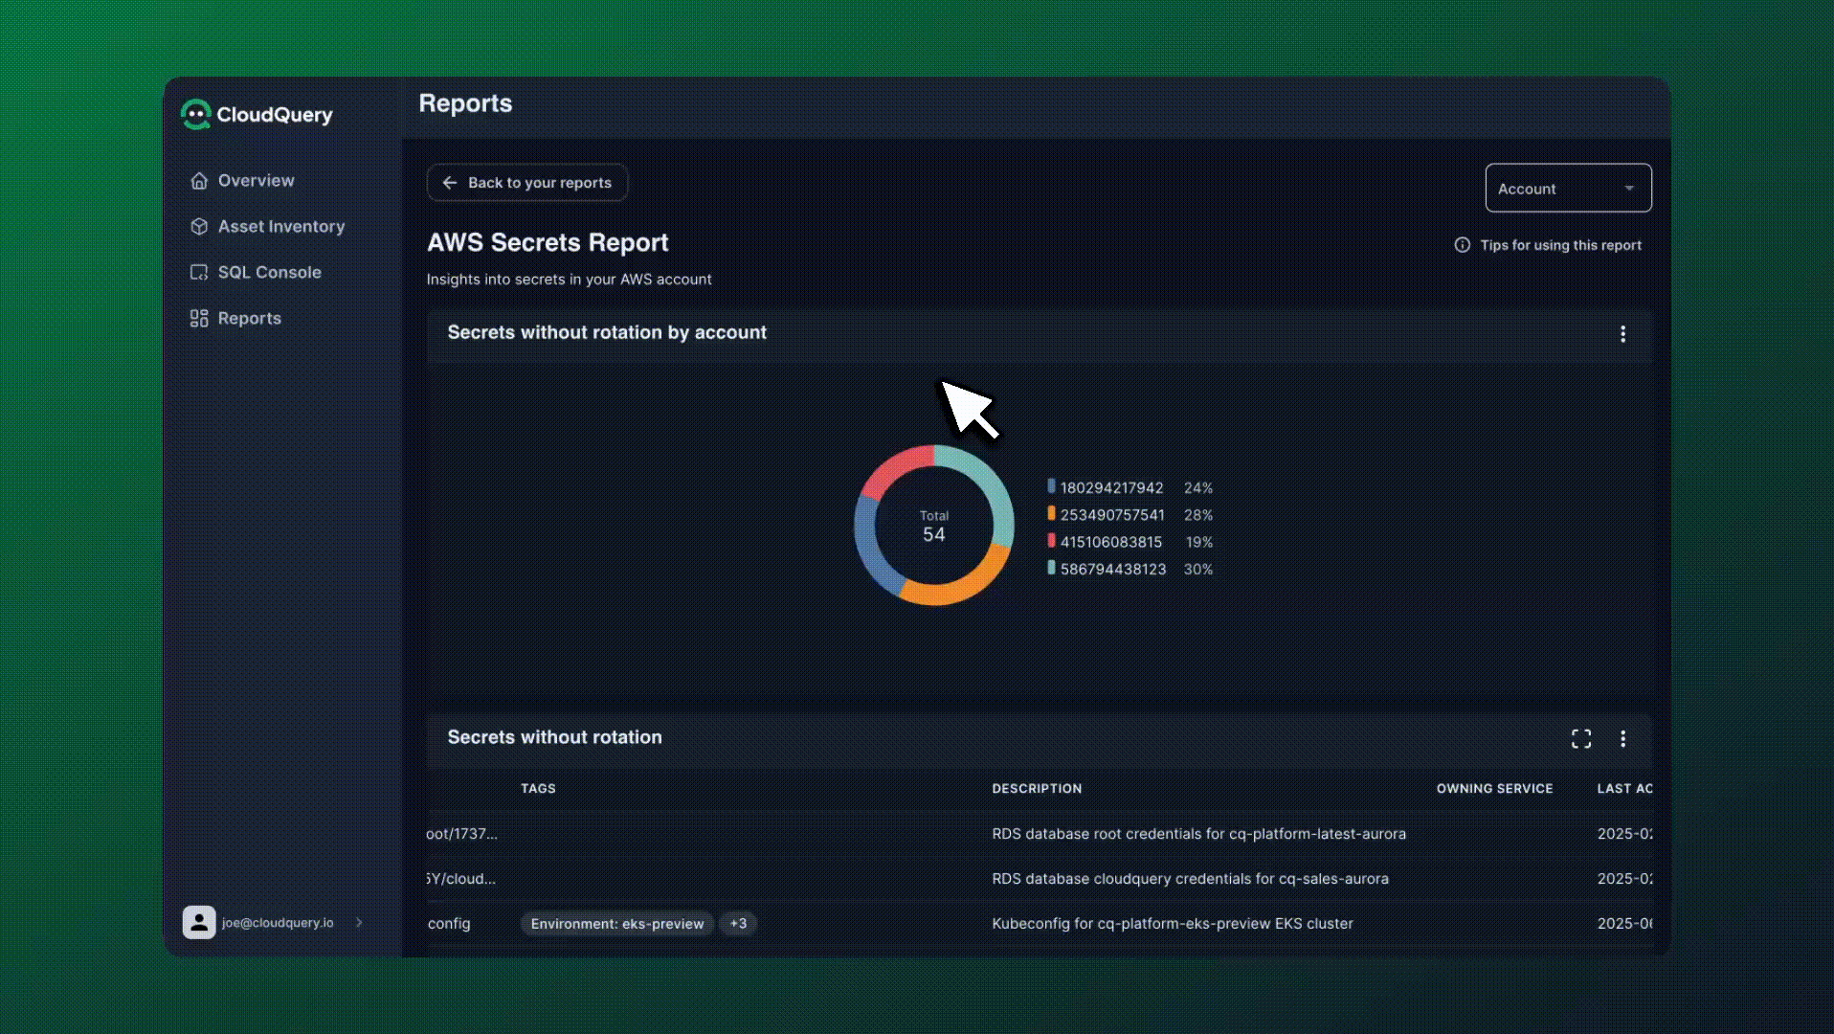Click the Reports grid icon
Viewport: 1834px width, 1034px height.
coord(199,319)
